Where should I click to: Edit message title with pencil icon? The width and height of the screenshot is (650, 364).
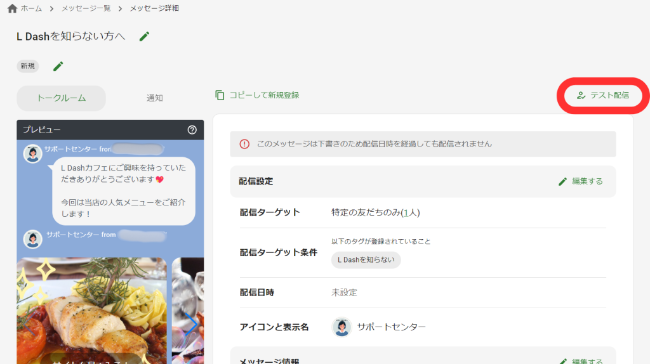(144, 36)
